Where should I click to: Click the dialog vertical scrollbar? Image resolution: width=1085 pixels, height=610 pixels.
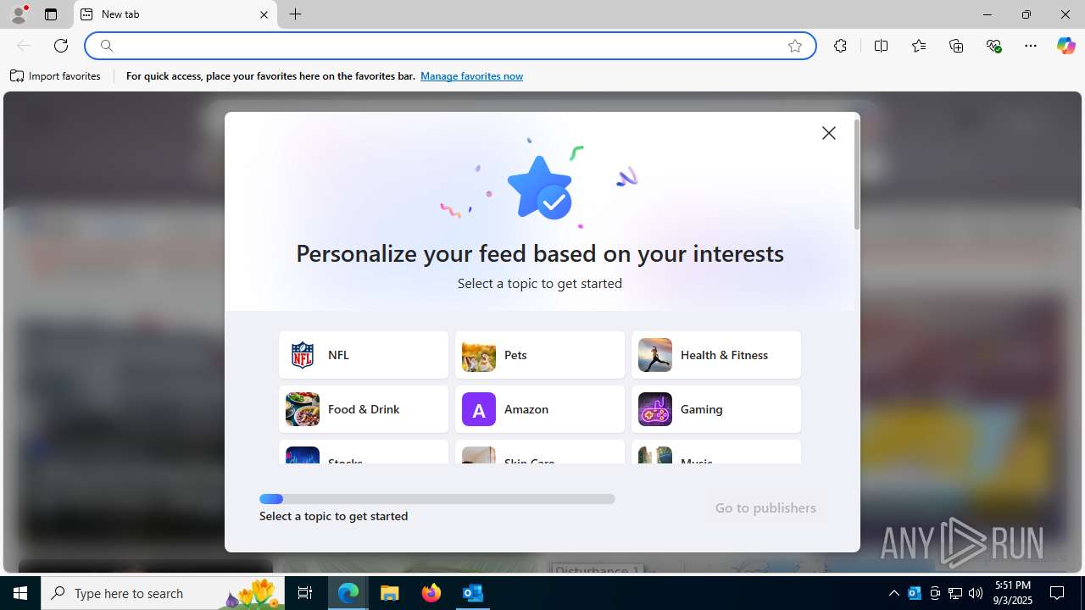pyautogui.click(x=857, y=175)
